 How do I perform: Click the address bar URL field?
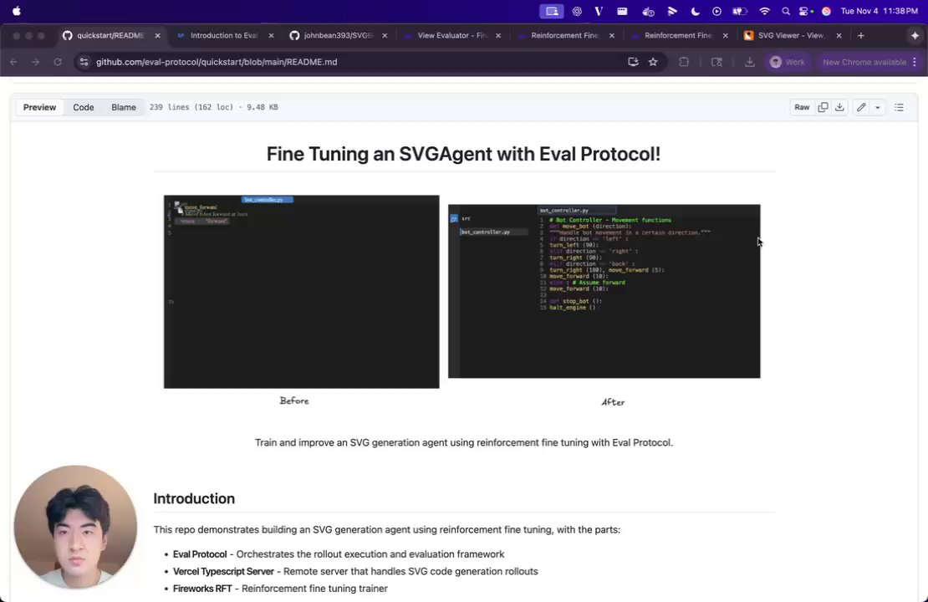click(355, 62)
